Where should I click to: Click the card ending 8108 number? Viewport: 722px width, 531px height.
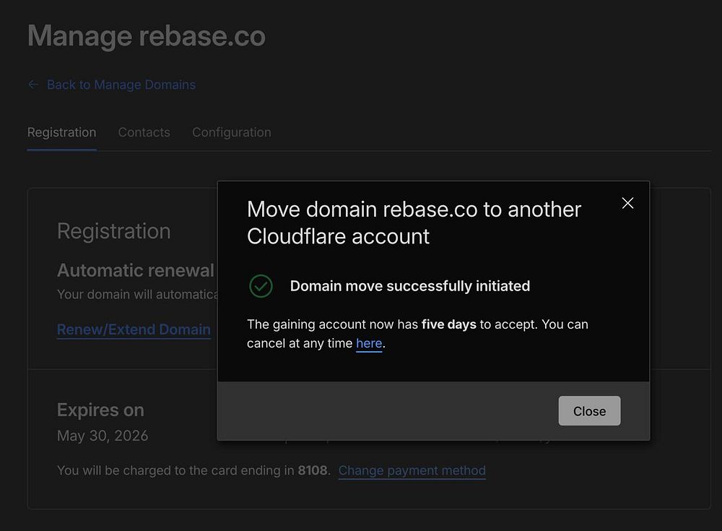[x=312, y=470]
